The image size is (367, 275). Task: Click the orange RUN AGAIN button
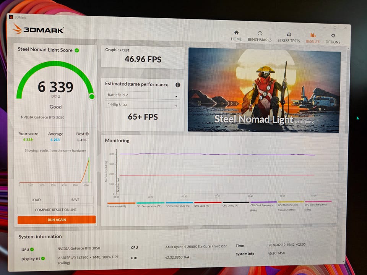click(57, 220)
